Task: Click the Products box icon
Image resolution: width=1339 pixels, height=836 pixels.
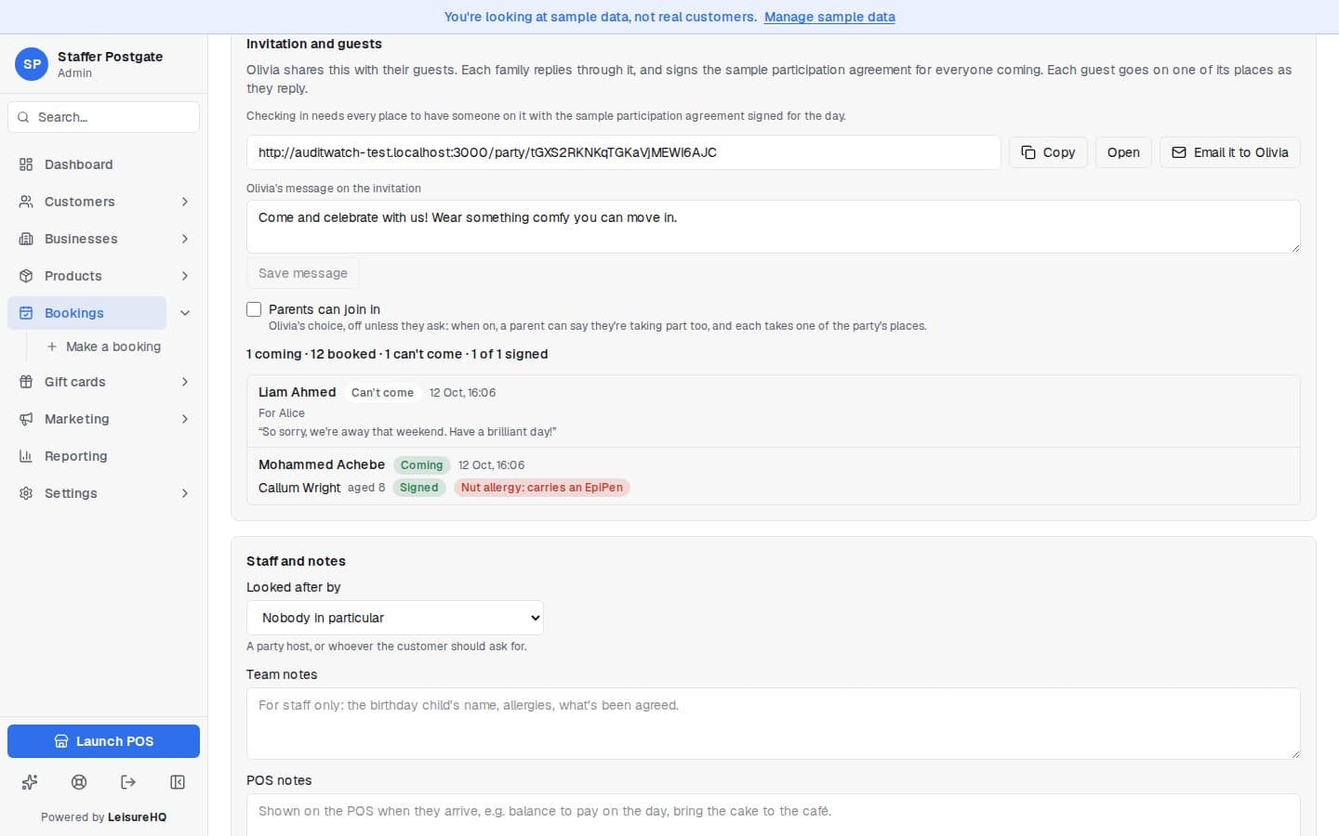Action: [x=26, y=276]
